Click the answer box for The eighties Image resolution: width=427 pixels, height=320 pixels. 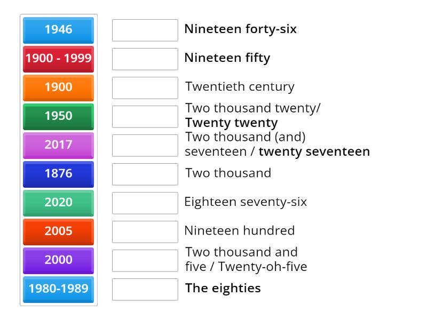pyautogui.click(x=145, y=290)
